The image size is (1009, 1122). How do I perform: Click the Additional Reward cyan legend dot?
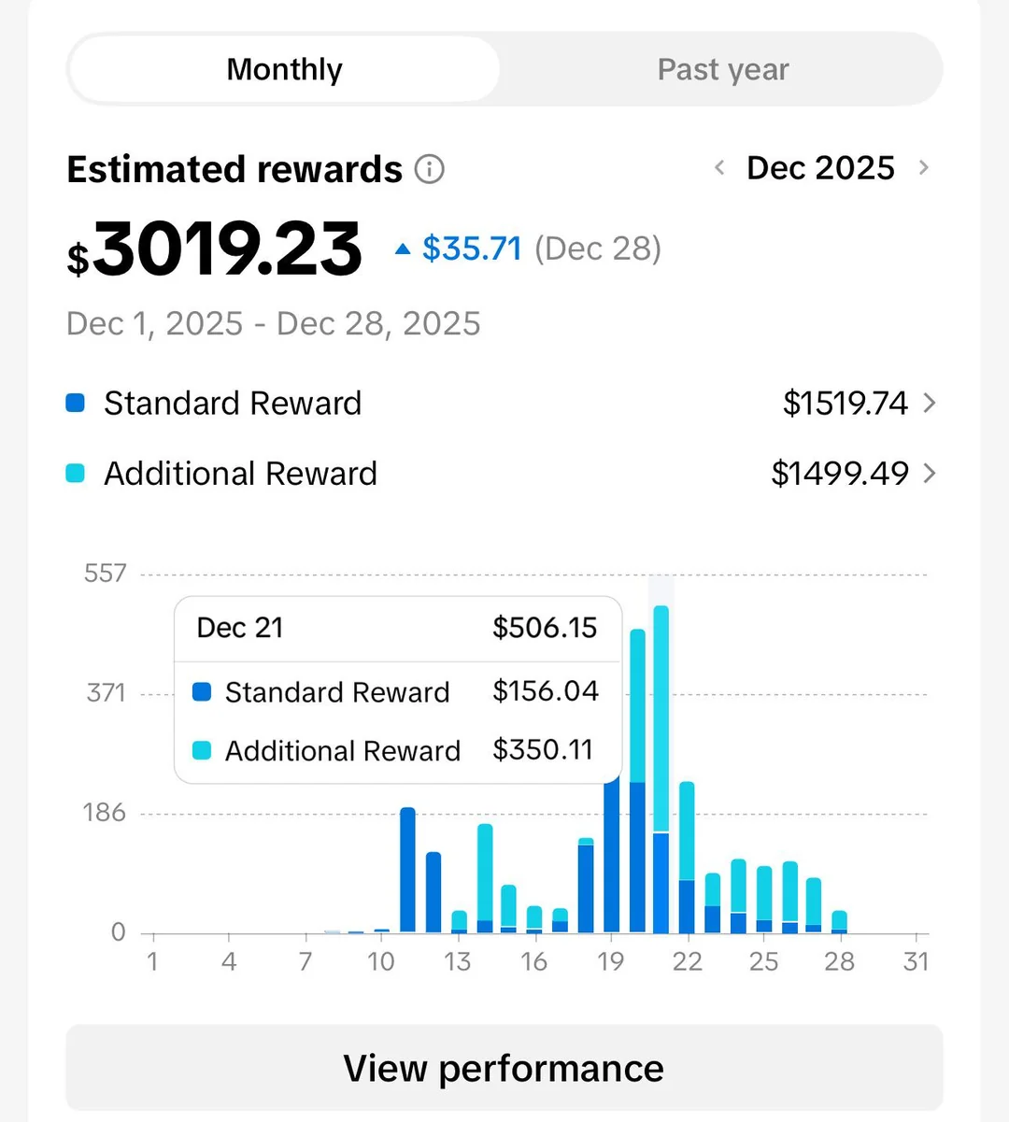[76, 474]
